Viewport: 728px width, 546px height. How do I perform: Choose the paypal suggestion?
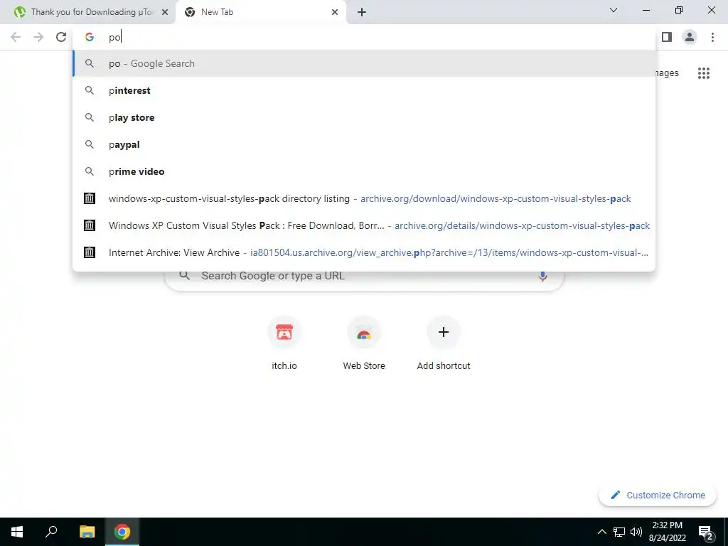tap(365, 144)
